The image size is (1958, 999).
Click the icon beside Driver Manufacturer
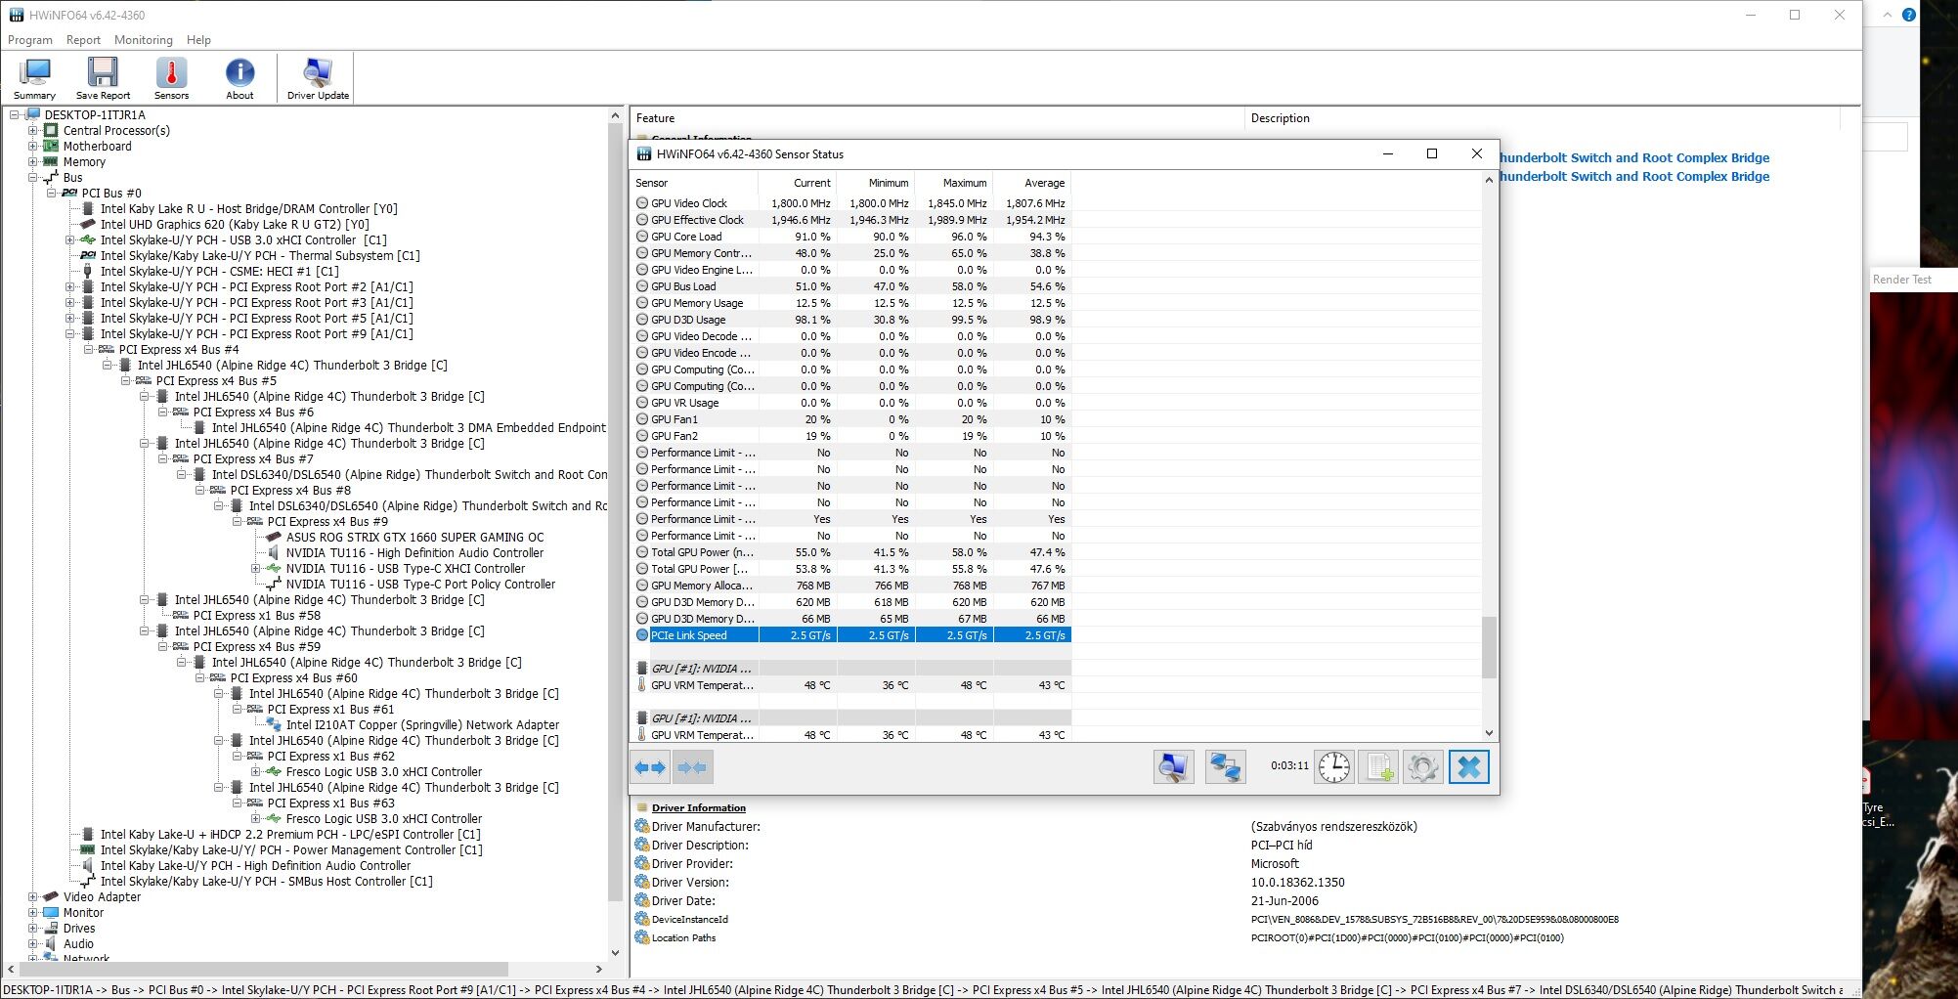[x=642, y=826]
